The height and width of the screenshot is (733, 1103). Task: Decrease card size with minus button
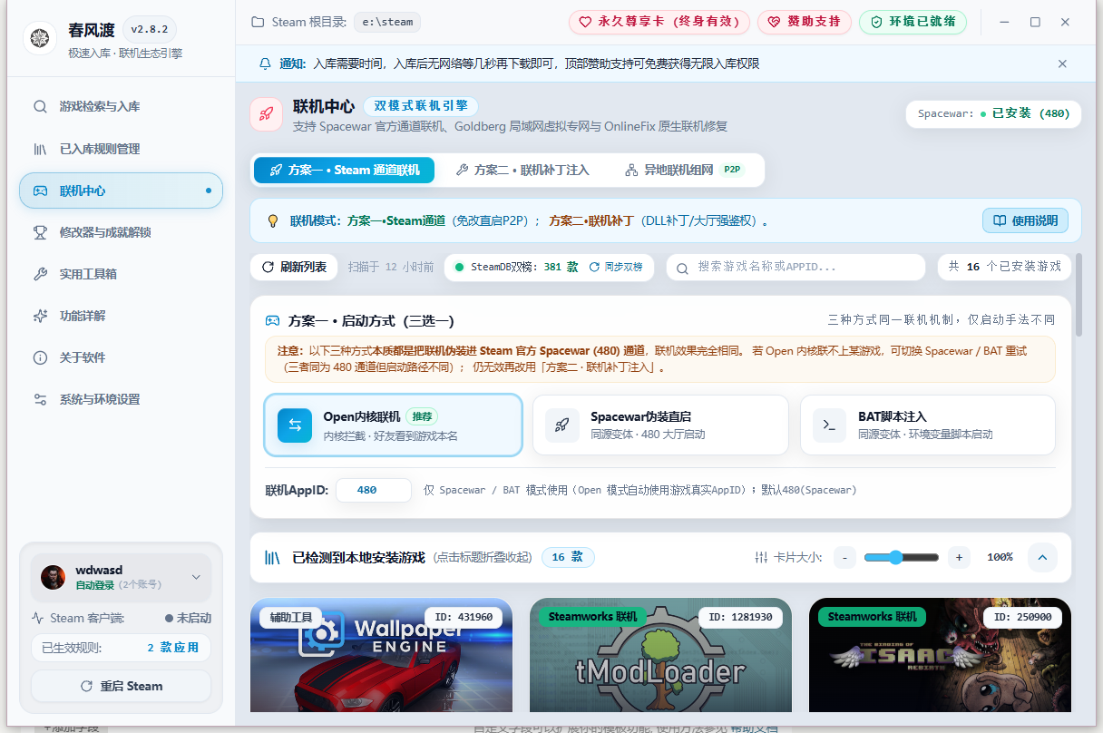pyautogui.click(x=844, y=557)
